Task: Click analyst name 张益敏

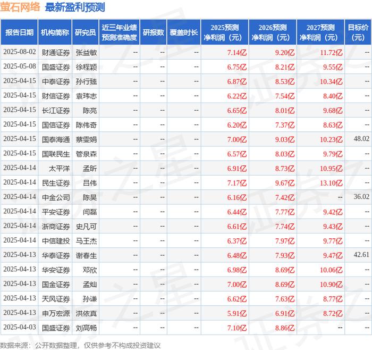Action: [86, 53]
